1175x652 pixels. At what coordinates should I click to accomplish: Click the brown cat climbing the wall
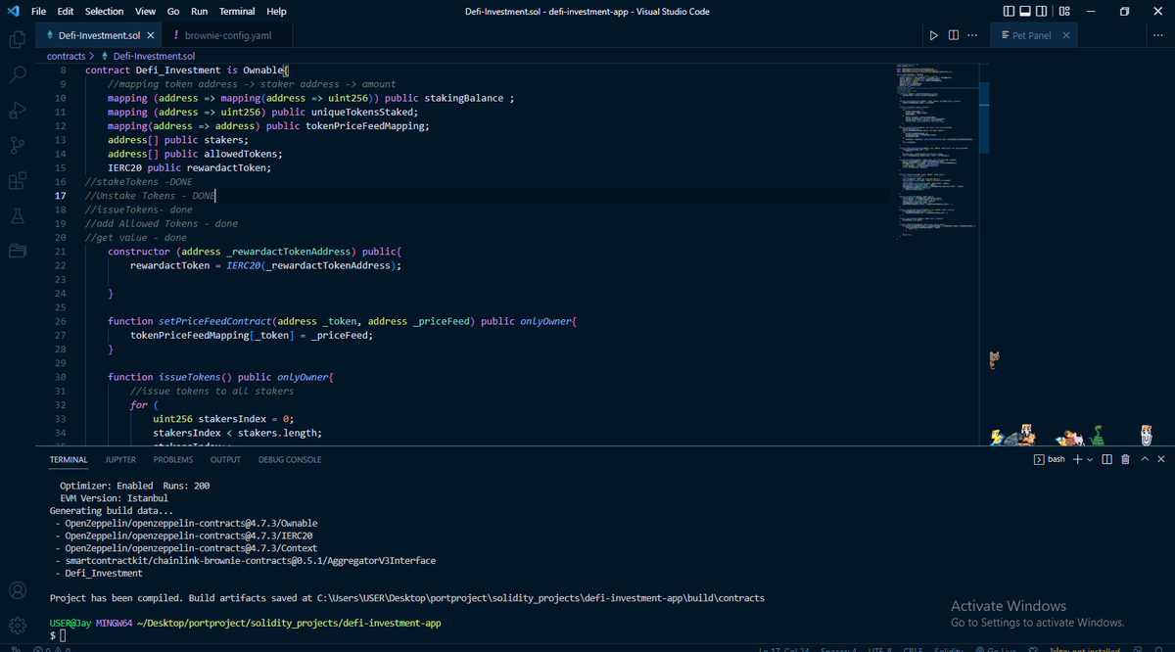995,360
